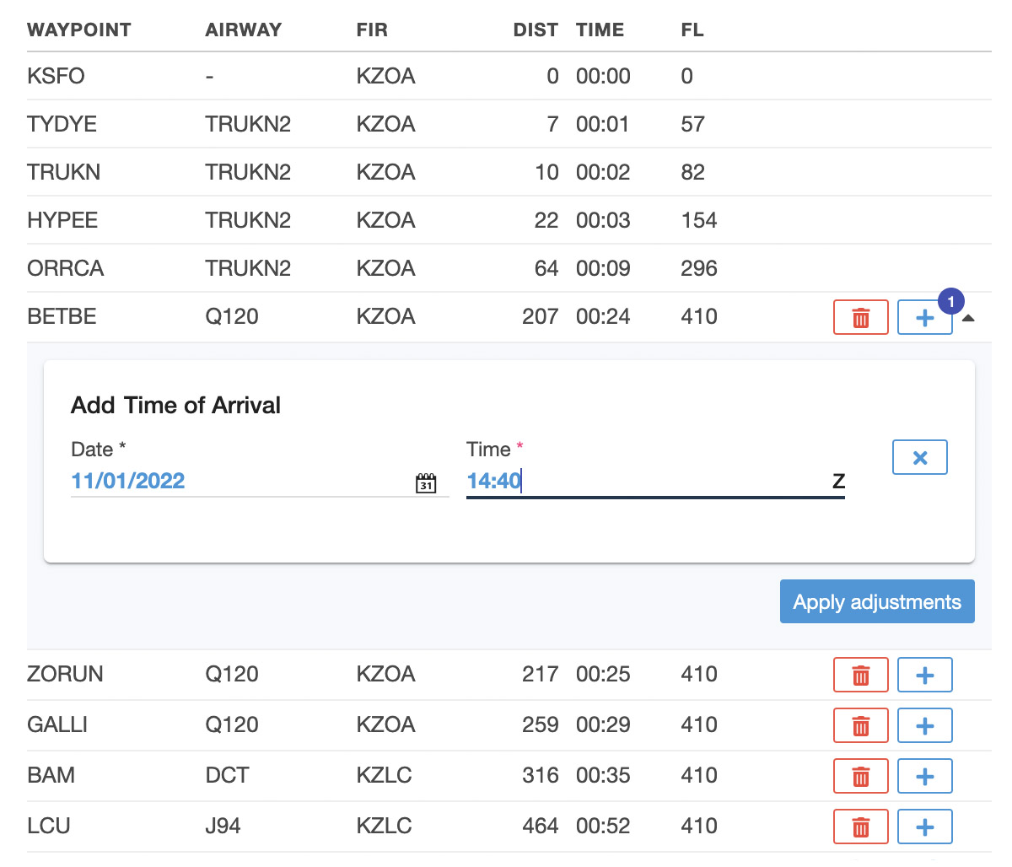Click the badge showing 1 adjustment

tap(950, 301)
